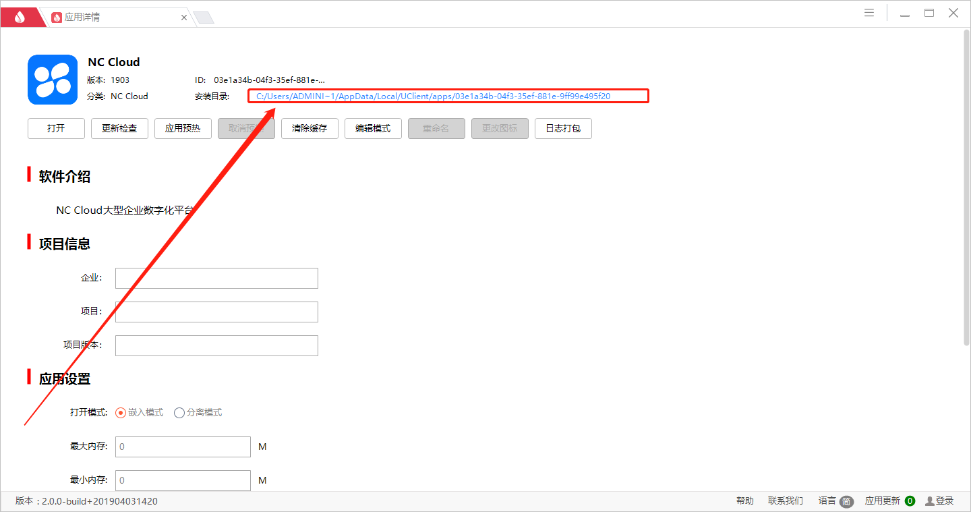Open the hamburger menu icon
Image resolution: width=971 pixels, height=512 pixels.
coord(870,13)
